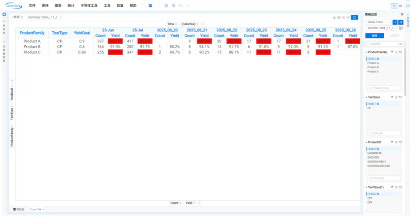412x216 pixels.
Task: Collapse the TestType filter section
Action: pyautogui.click(x=366, y=97)
